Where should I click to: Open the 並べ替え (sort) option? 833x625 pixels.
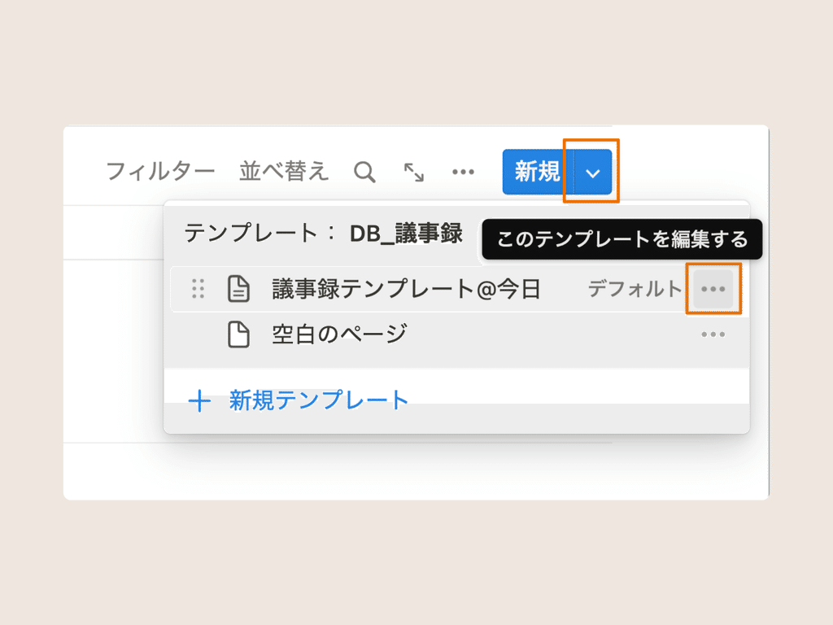point(284,172)
